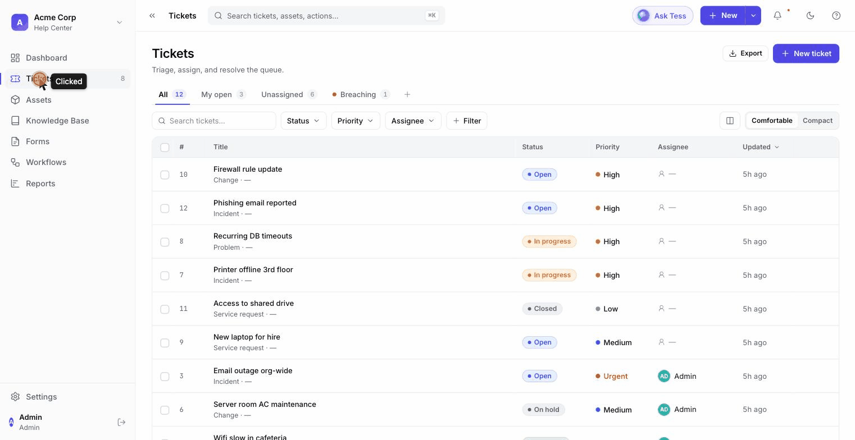
Task: Switch density to Compact
Action: [x=817, y=121]
